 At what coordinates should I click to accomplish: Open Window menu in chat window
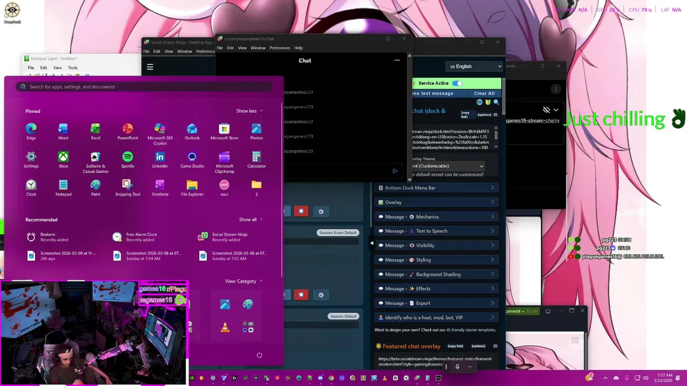(258, 48)
